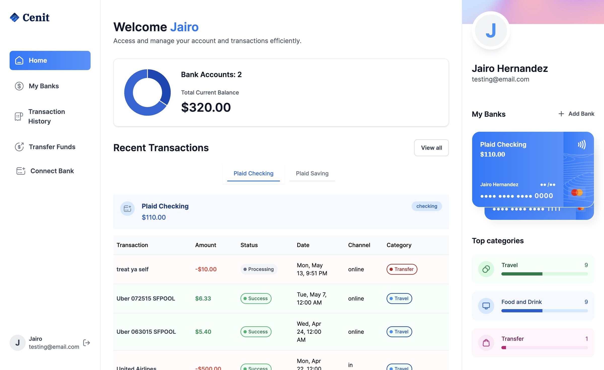Click the contactless icon on Plaid Checking card
Screen dimensions: 604x370
tap(582, 145)
